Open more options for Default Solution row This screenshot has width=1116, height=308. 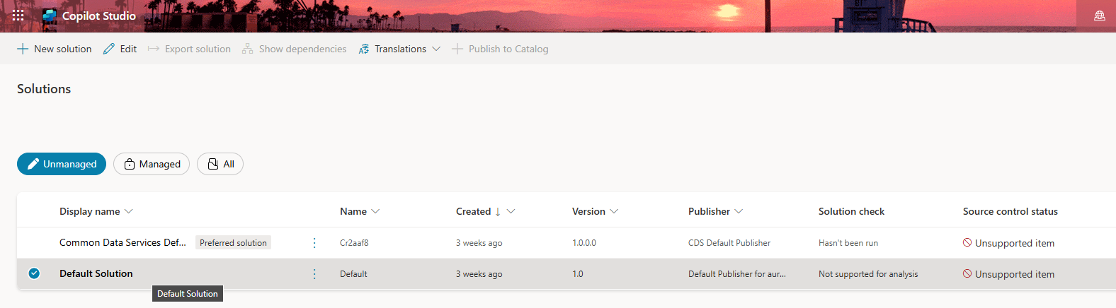[x=314, y=274]
